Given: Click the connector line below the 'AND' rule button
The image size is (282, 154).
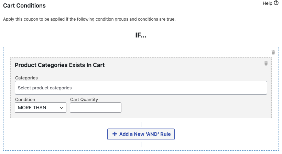Looking at the screenshot, I should coord(141,144).
